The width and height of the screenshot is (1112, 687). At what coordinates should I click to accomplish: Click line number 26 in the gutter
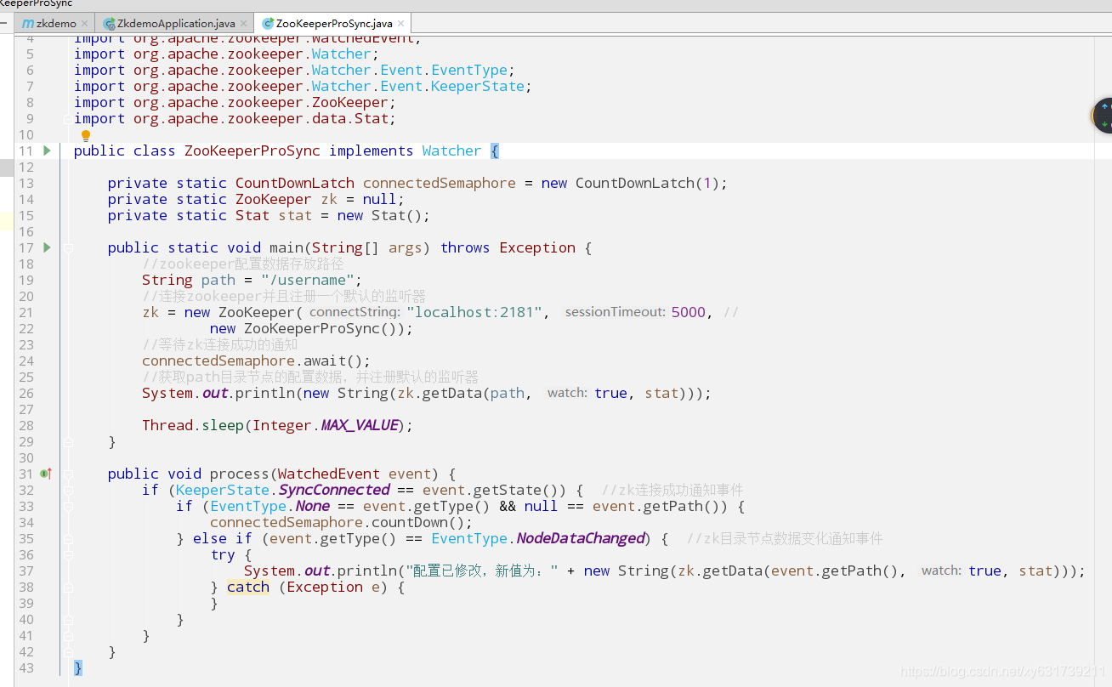pyautogui.click(x=26, y=393)
